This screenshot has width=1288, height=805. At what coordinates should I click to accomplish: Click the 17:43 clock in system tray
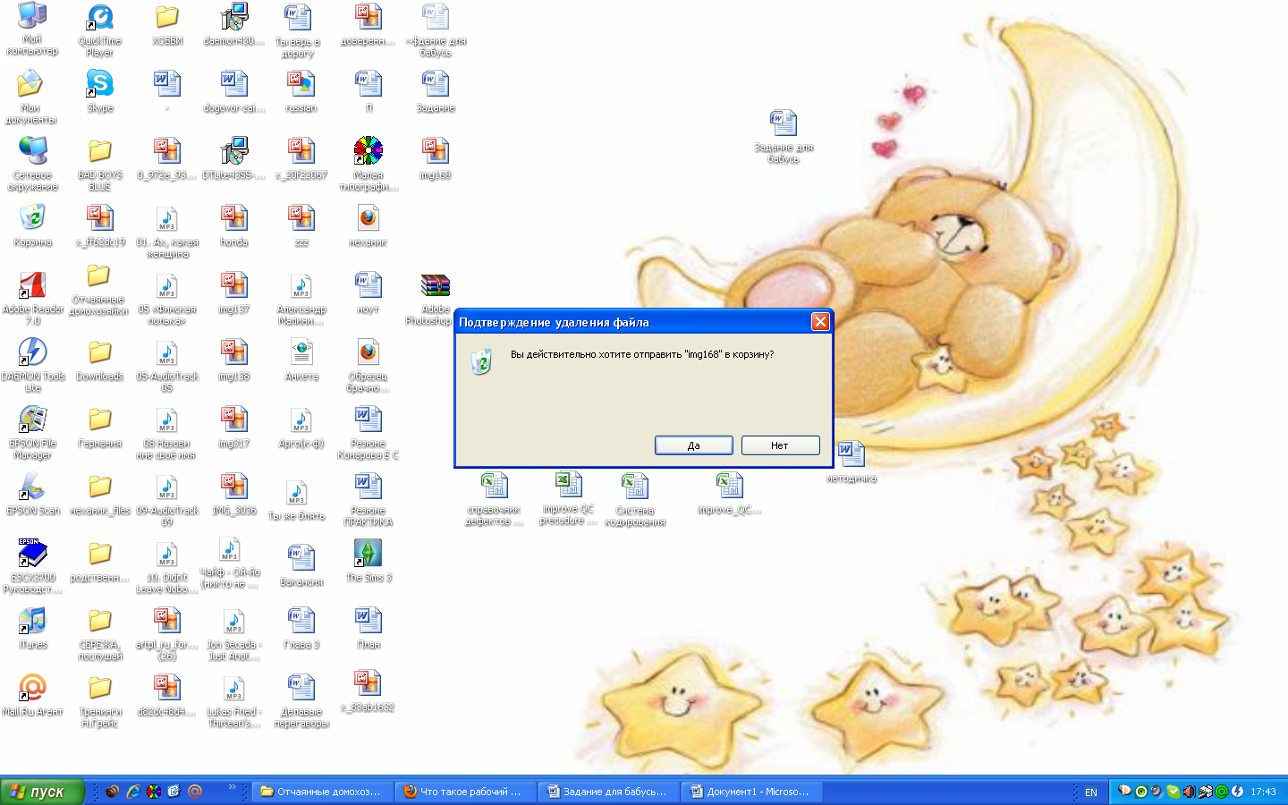click(1263, 792)
